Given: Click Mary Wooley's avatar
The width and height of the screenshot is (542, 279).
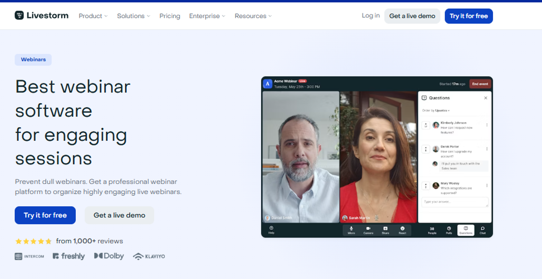Looking at the screenshot, I should [x=436, y=186].
